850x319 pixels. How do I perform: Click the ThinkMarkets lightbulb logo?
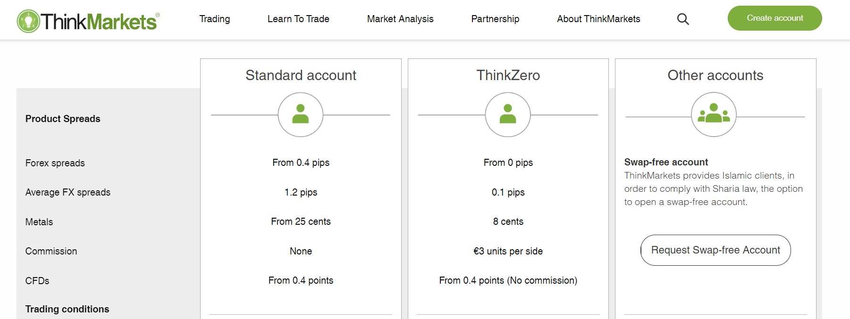28,21
